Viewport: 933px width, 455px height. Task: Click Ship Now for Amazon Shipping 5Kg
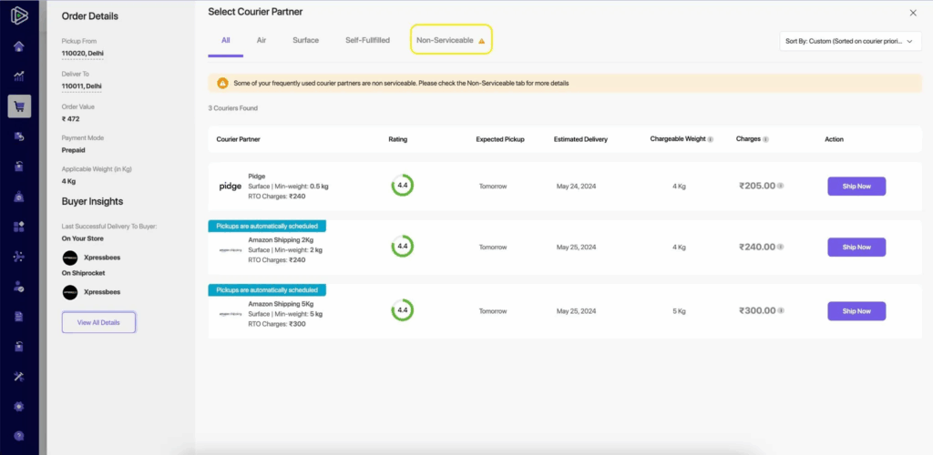[856, 311]
